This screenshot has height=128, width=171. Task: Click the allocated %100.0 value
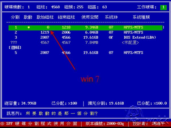tap(160, 103)
